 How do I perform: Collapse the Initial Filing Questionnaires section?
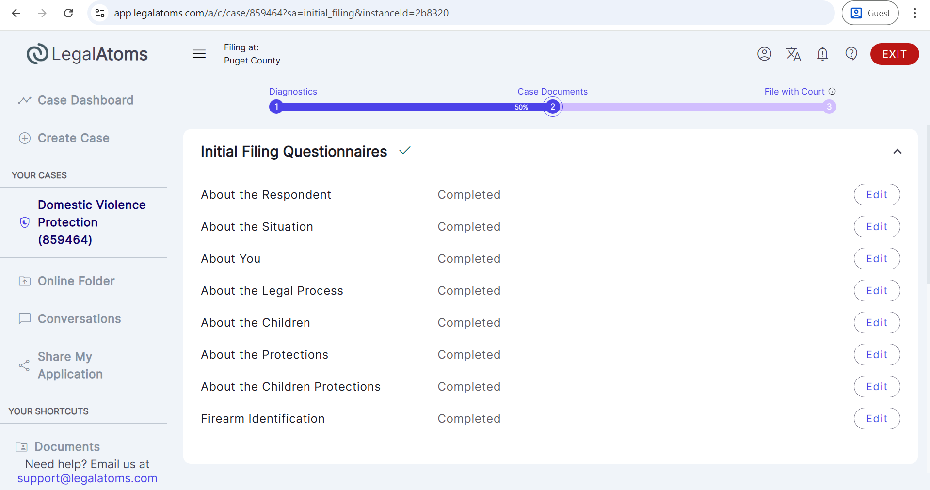tap(897, 152)
